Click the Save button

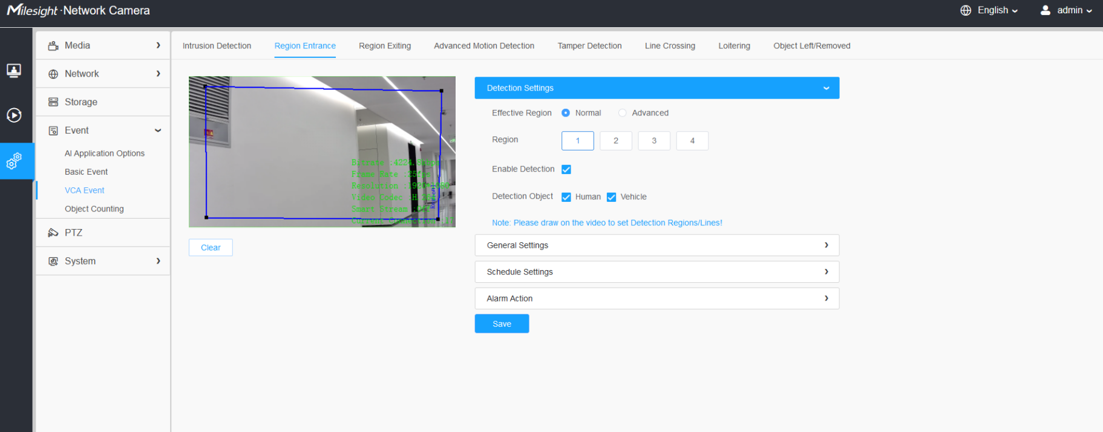point(502,324)
